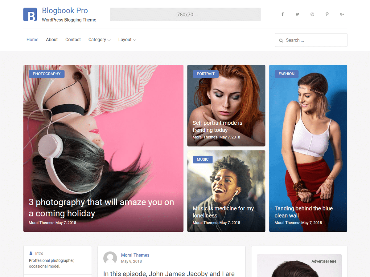Open the Instagram social icon

pos(312,14)
